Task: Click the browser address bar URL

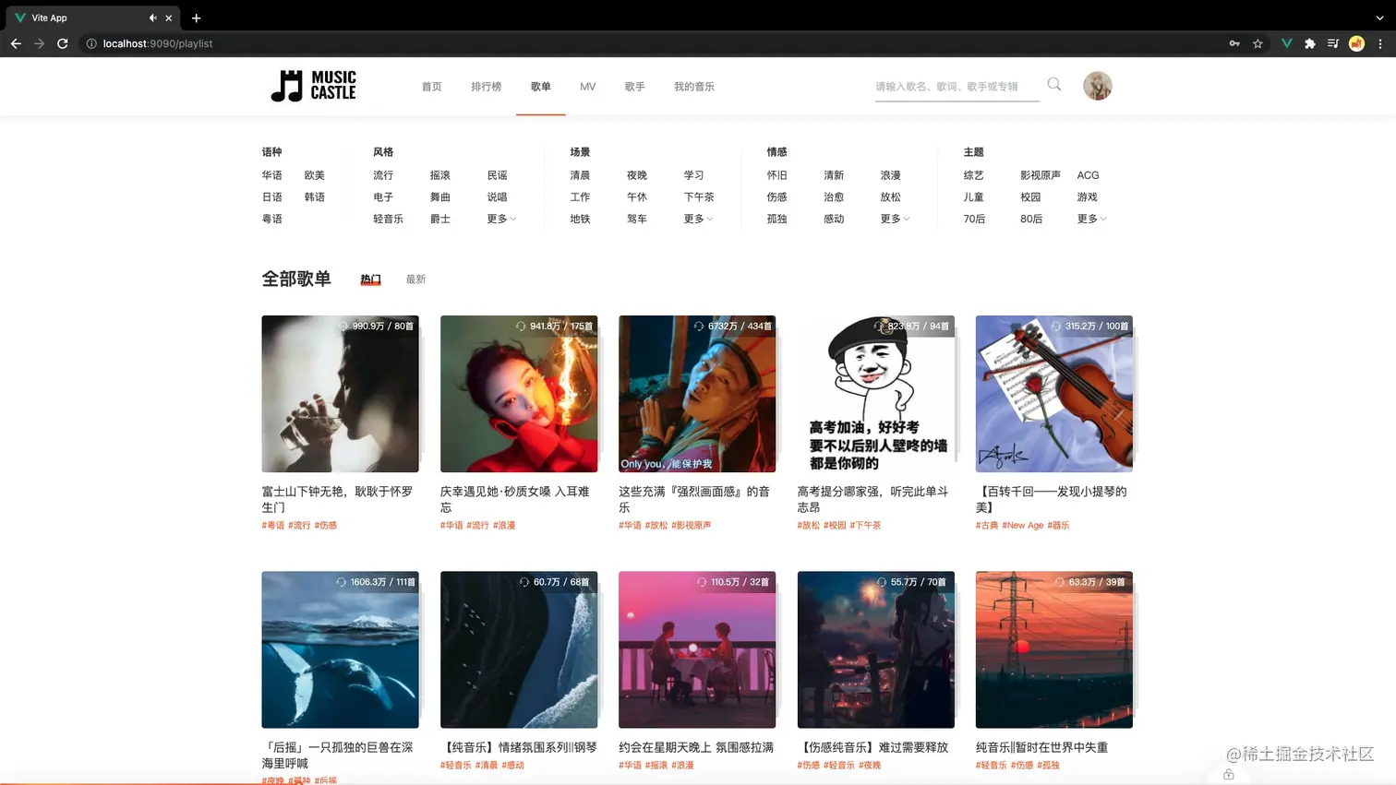Action: pos(158,43)
